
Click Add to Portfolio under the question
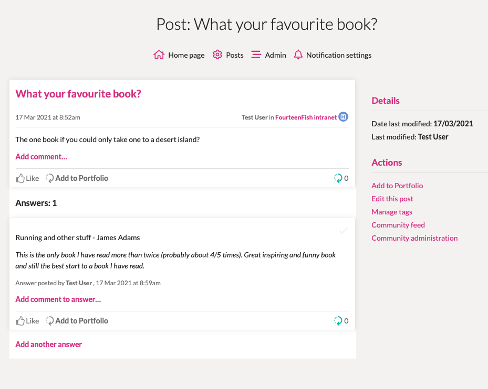(77, 178)
